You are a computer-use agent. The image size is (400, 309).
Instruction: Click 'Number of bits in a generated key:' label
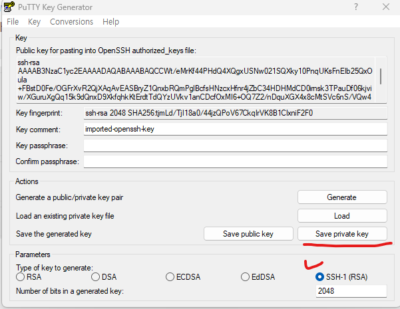coord(70,291)
